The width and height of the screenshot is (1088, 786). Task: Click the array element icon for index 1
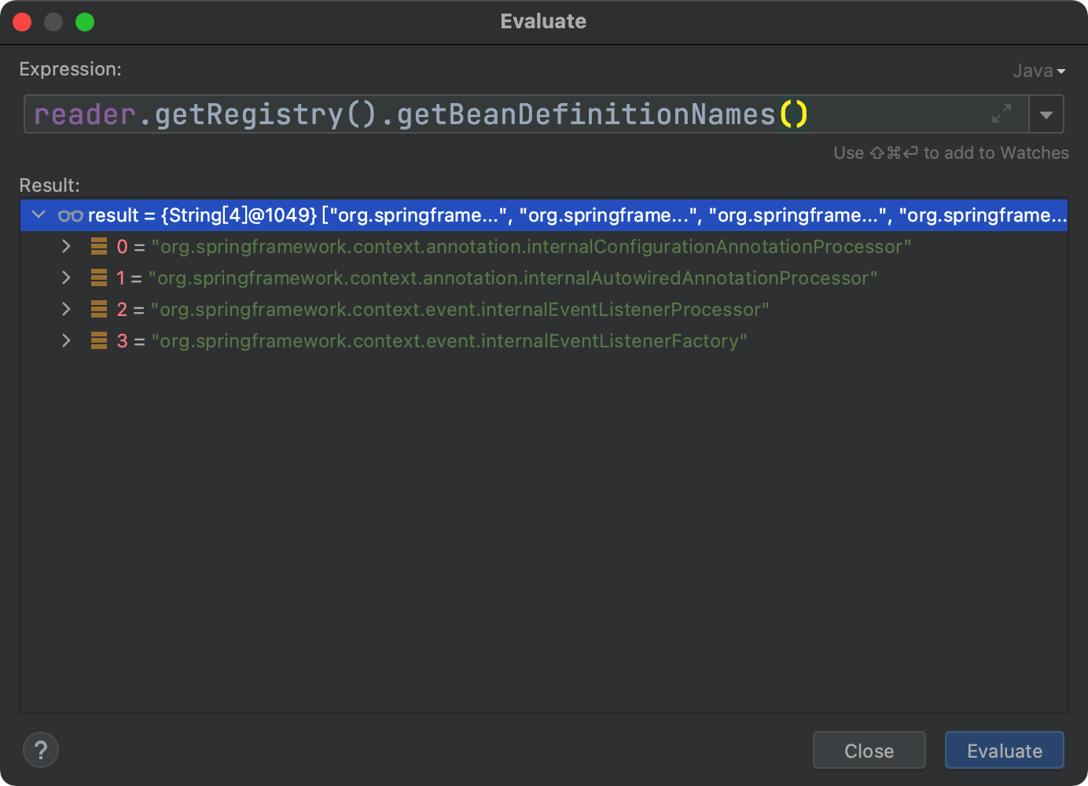99,278
